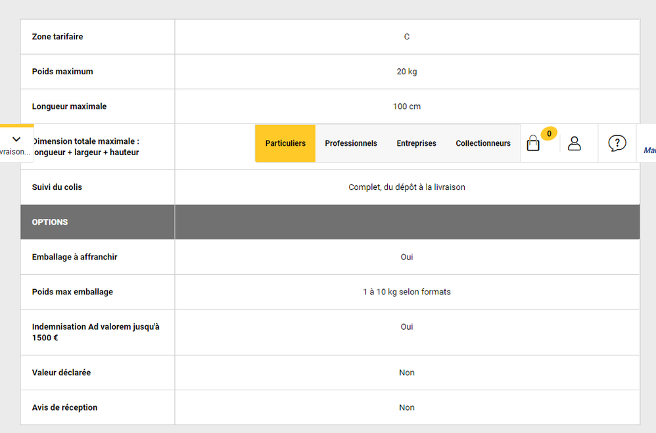This screenshot has width=656, height=433.
Task: Click 'Non' in Avis de réception row
Action: [407, 407]
